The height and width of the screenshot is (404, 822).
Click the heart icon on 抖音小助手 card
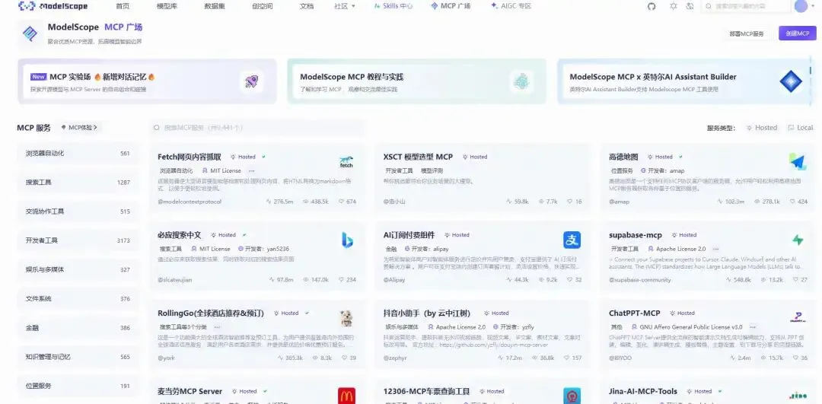click(x=567, y=358)
